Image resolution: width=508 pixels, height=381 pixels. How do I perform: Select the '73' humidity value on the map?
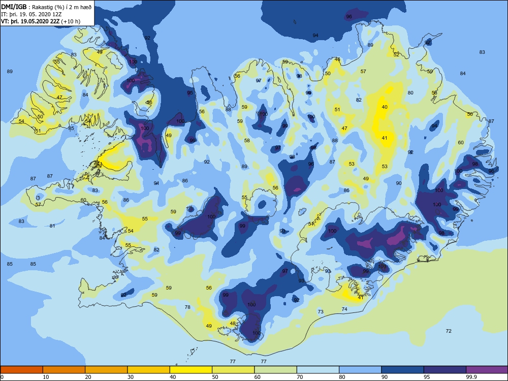point(321,312)
